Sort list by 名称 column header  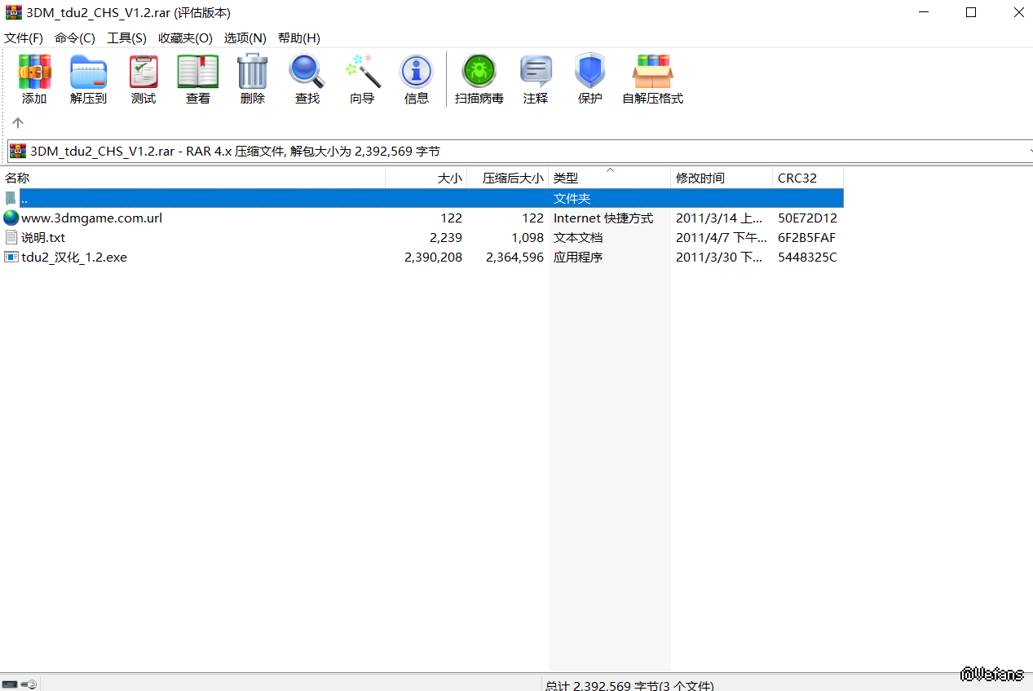(18, 178)
